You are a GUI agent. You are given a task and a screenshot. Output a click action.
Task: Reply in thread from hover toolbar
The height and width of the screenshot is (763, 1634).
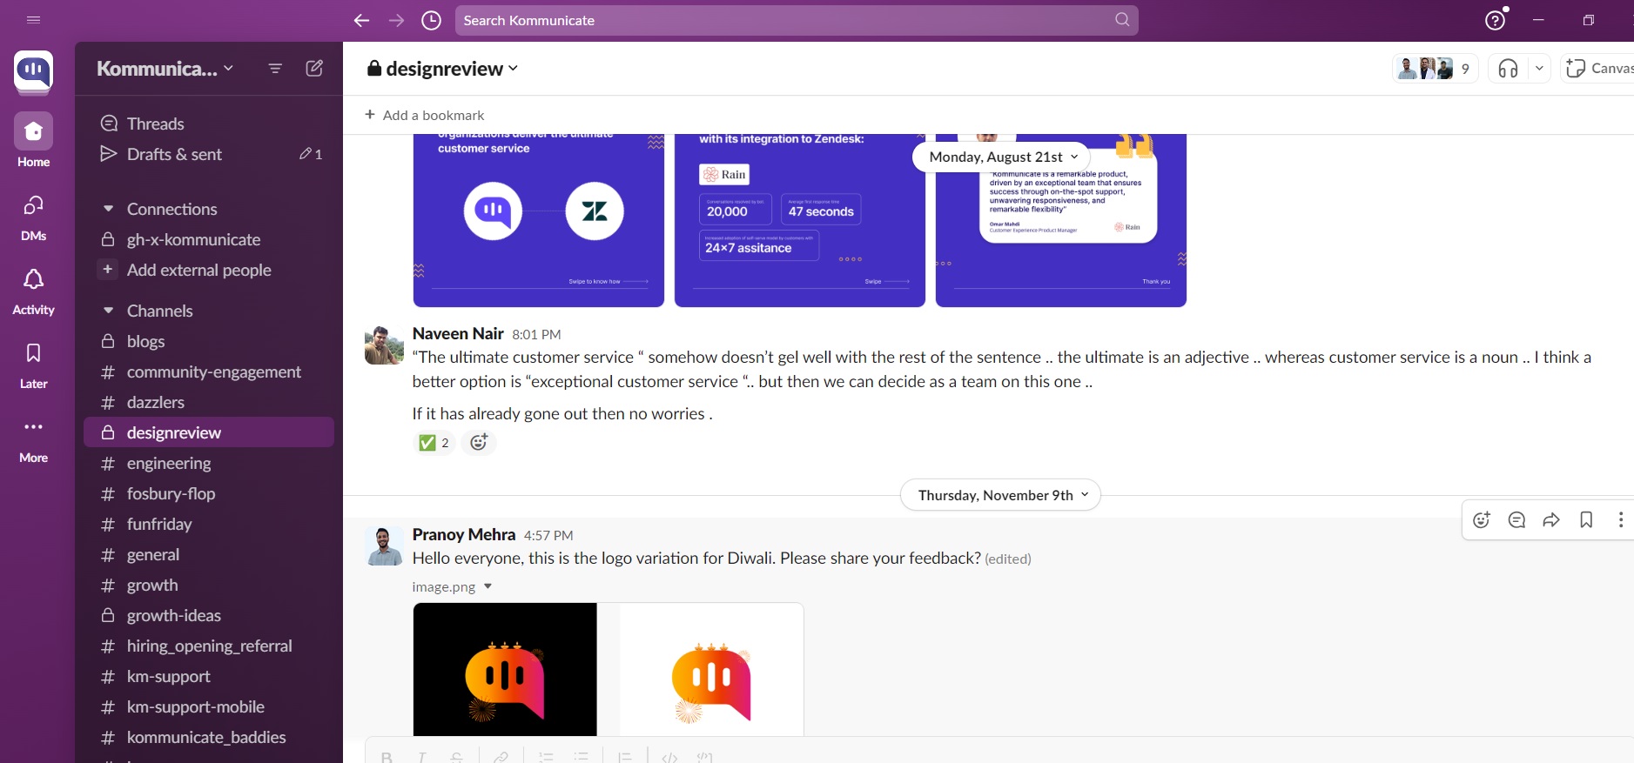pos(1516,519)
